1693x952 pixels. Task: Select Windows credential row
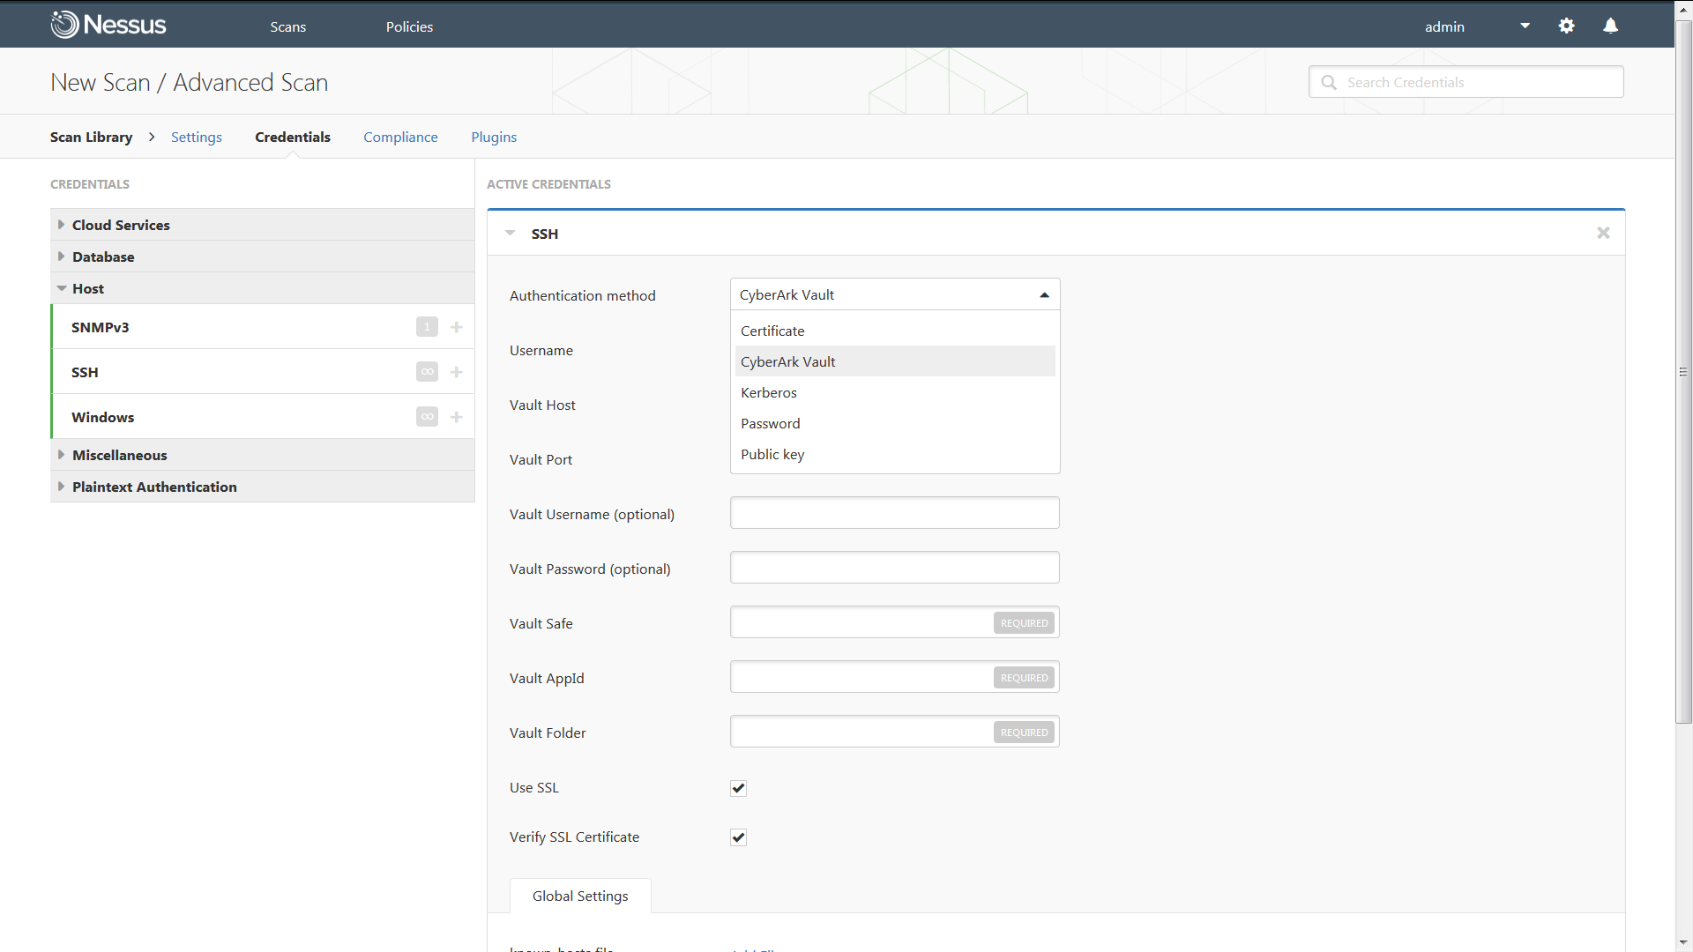coord(263,417)
